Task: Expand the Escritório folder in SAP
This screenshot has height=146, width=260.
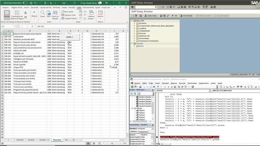Action: tap(134, 24)
